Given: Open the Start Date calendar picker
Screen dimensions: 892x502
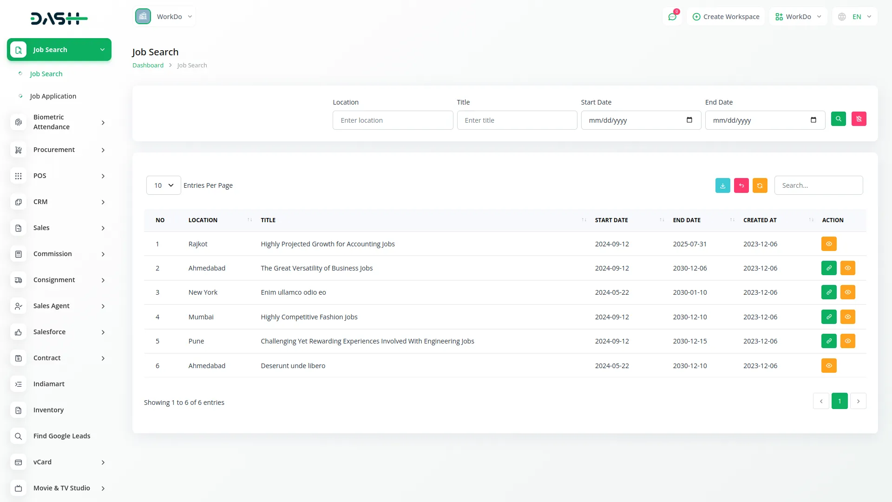Looking at the screenshot, I should pos(689,120).
